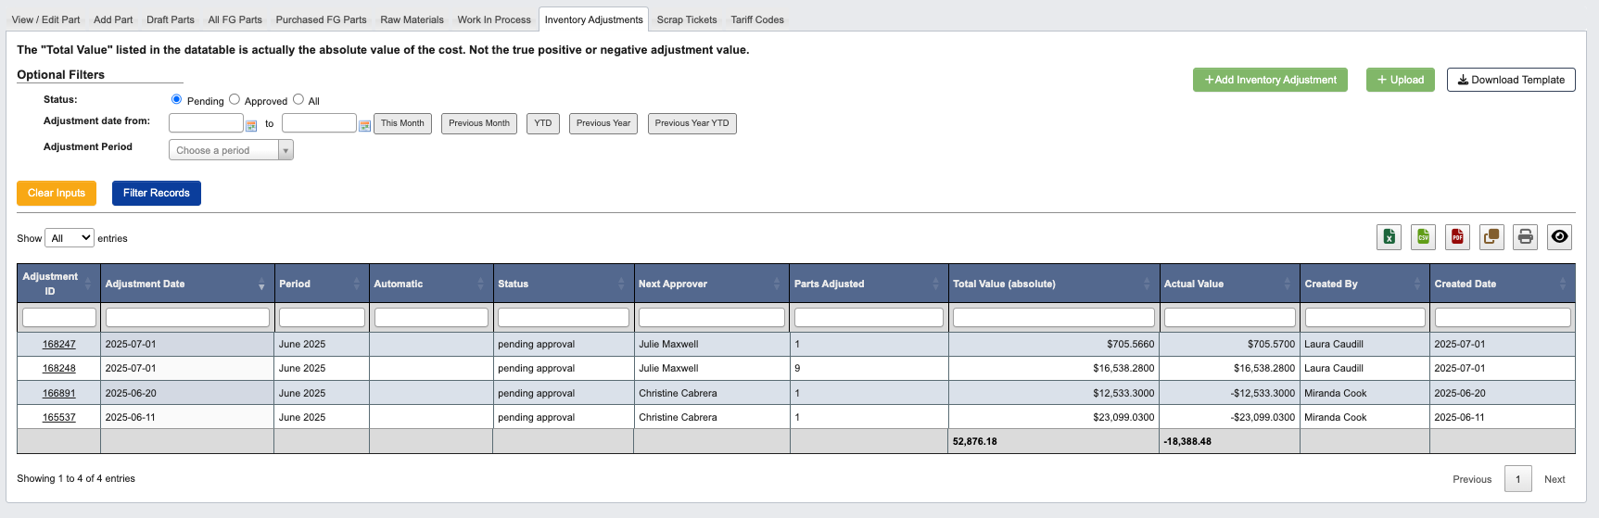Open adjustment 168248 link
1599x518 pixels.
point(59,368)
